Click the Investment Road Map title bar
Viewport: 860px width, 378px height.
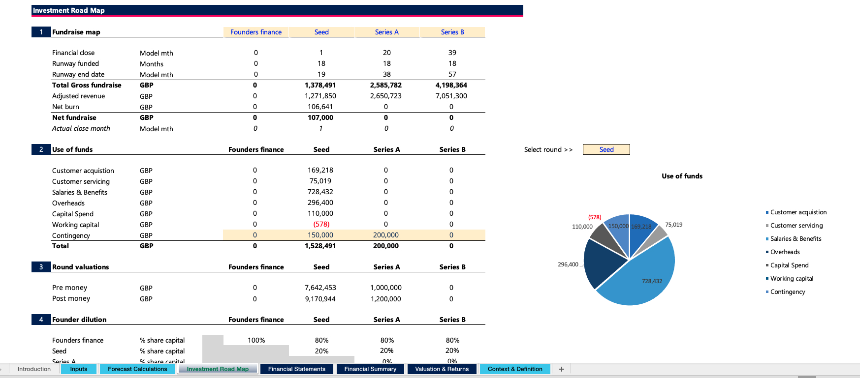pyautogui.click(x=277, y=10)
